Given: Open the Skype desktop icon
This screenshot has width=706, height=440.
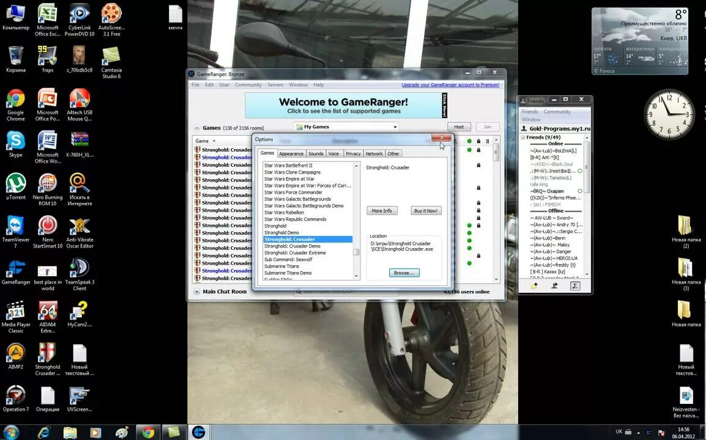Looking at the screenshot, I should (x=15, y=144).
